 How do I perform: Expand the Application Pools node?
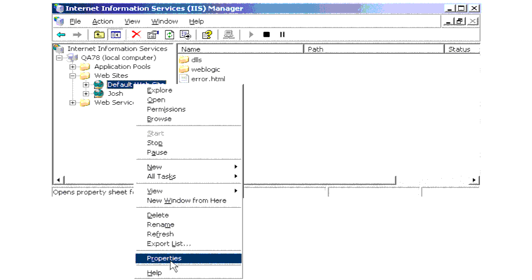[x=73, y=67]
